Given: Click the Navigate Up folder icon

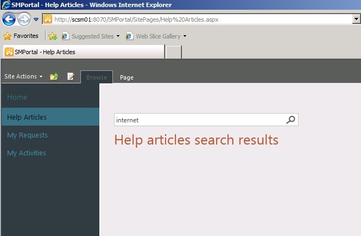Looking at the screenshot, I should click(x=54, y=77).
